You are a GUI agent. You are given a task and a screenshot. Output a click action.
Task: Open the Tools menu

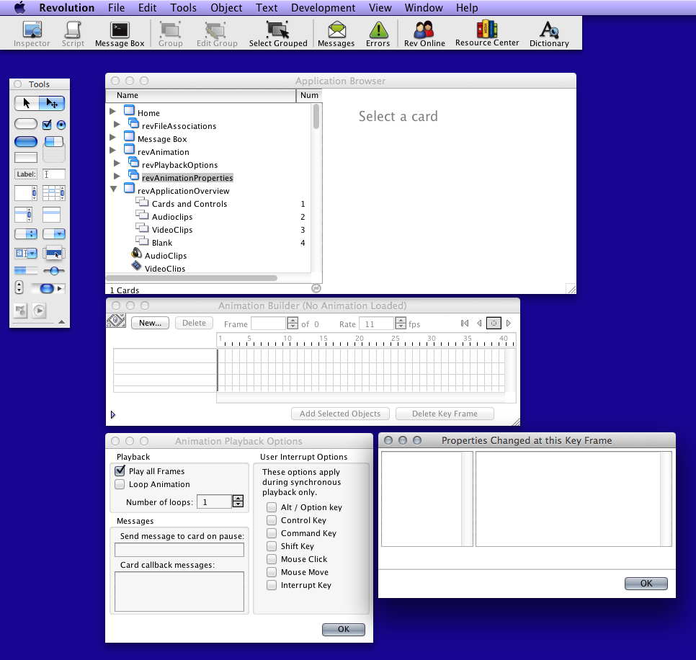183,7
